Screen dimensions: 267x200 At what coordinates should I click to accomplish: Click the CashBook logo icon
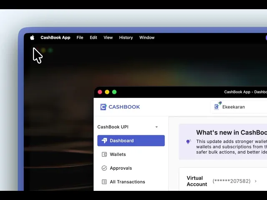click(103, 107)
